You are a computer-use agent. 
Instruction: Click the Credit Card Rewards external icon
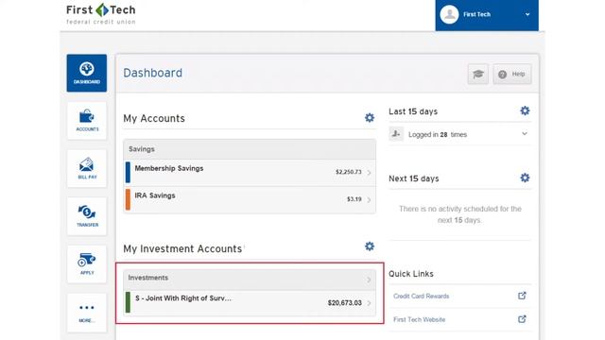click(522, 296)
